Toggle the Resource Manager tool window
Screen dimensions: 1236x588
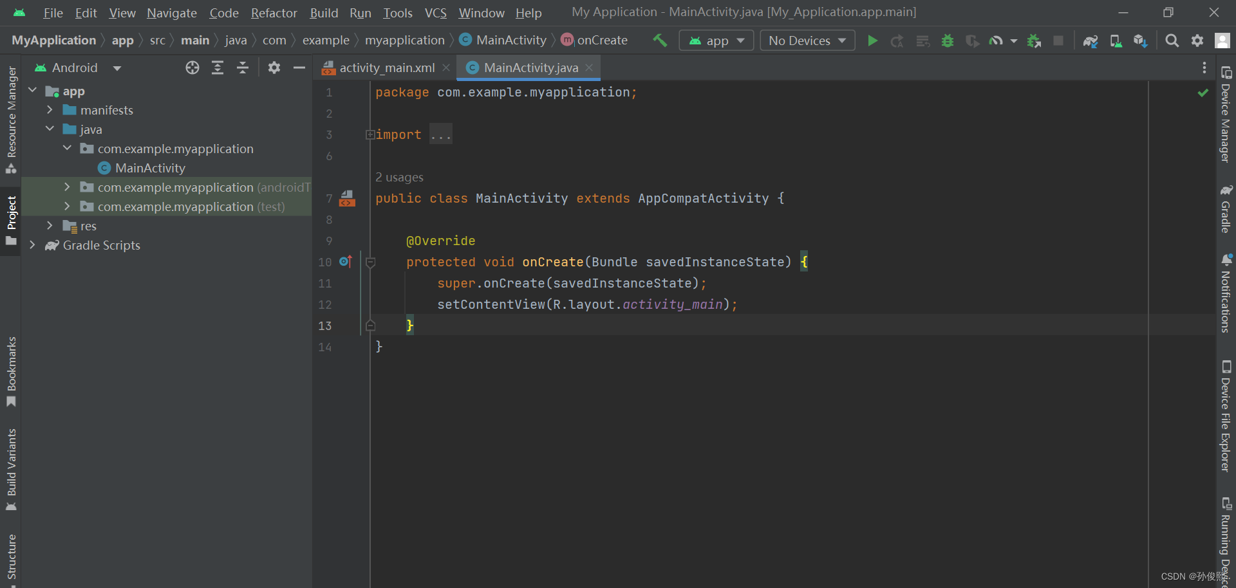11,120
